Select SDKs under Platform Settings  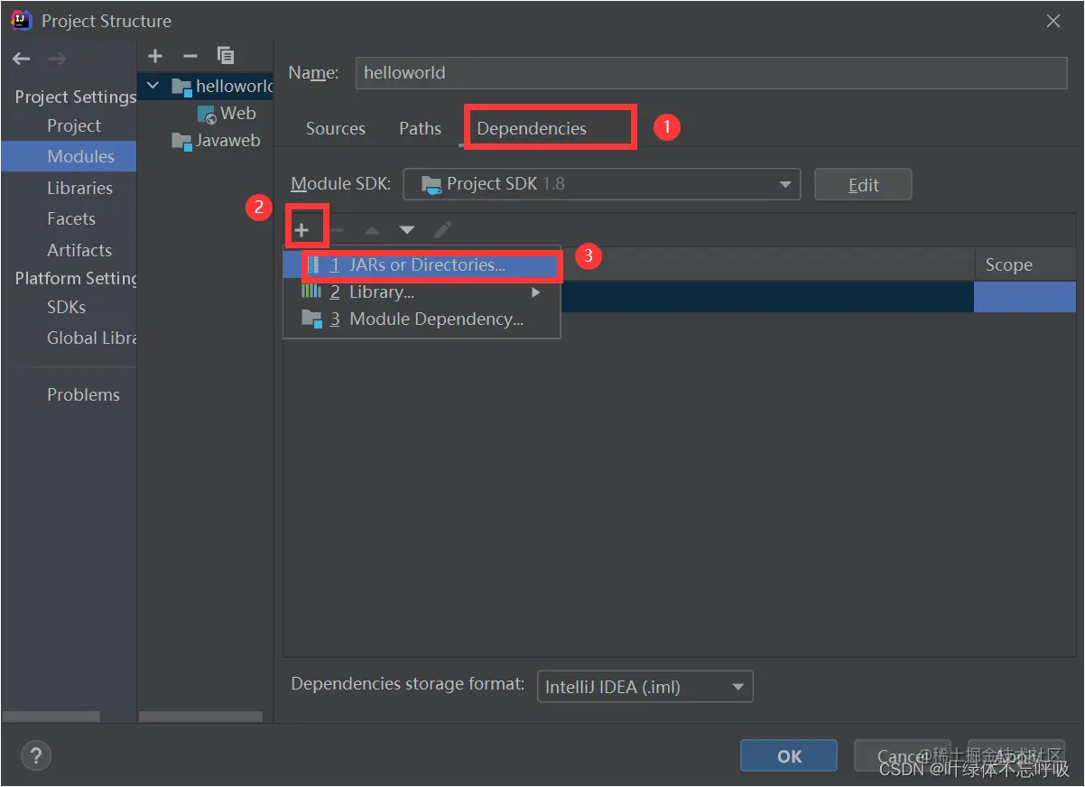69,307
